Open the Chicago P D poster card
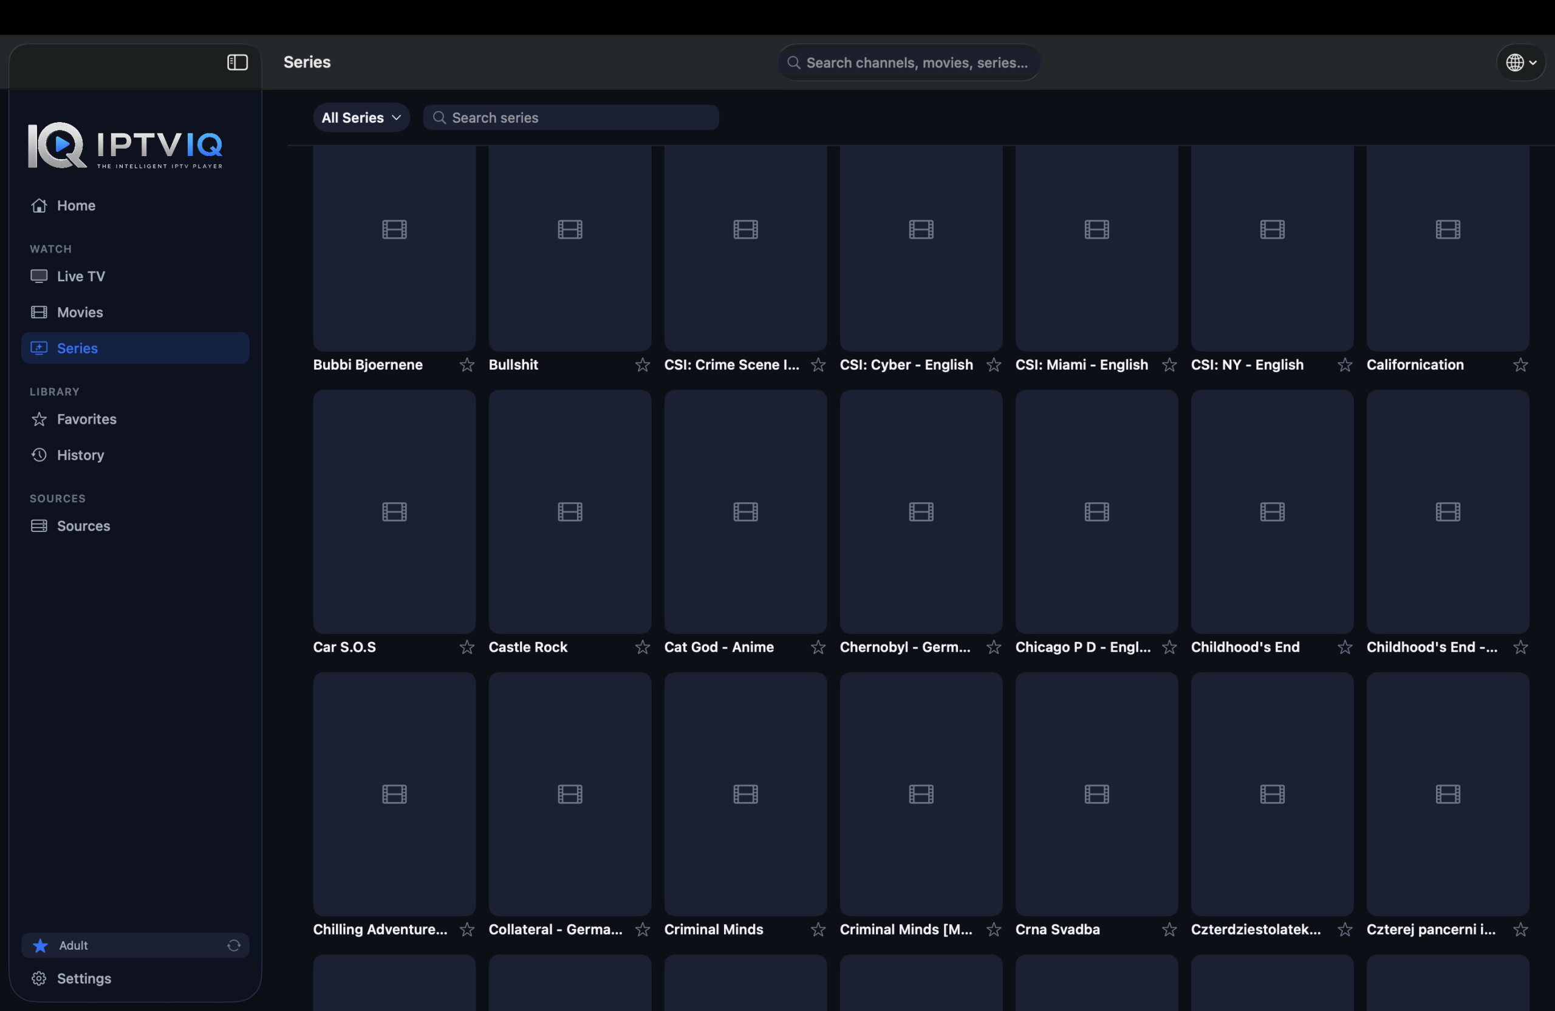This screenshot has width=1555, height=1011. coord(1097,511)
